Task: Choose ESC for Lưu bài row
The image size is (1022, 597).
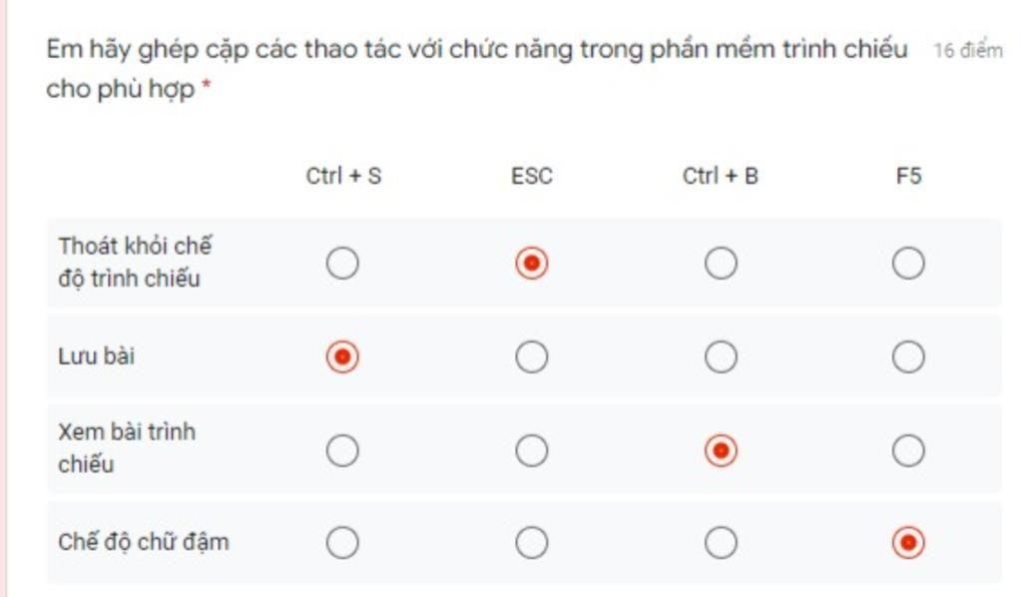Action: (531, 356)
